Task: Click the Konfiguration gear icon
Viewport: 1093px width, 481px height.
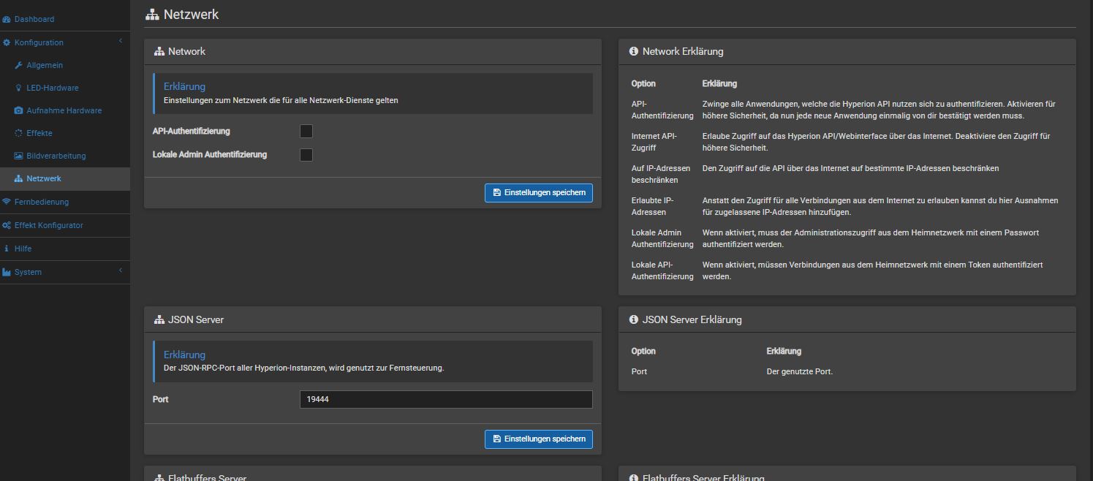Action: tap(7, 42)
